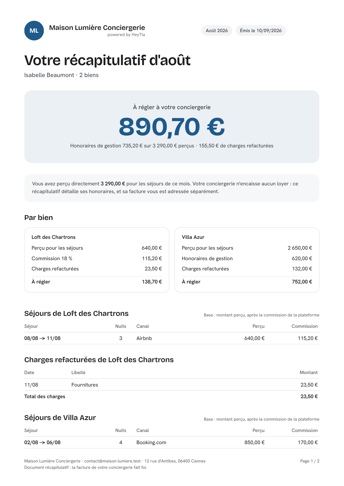This screenshot has height=486, width=344.
Task: Click the 'Séjours de Loft des Chartrons' heading
Action: tap(77, 313)
